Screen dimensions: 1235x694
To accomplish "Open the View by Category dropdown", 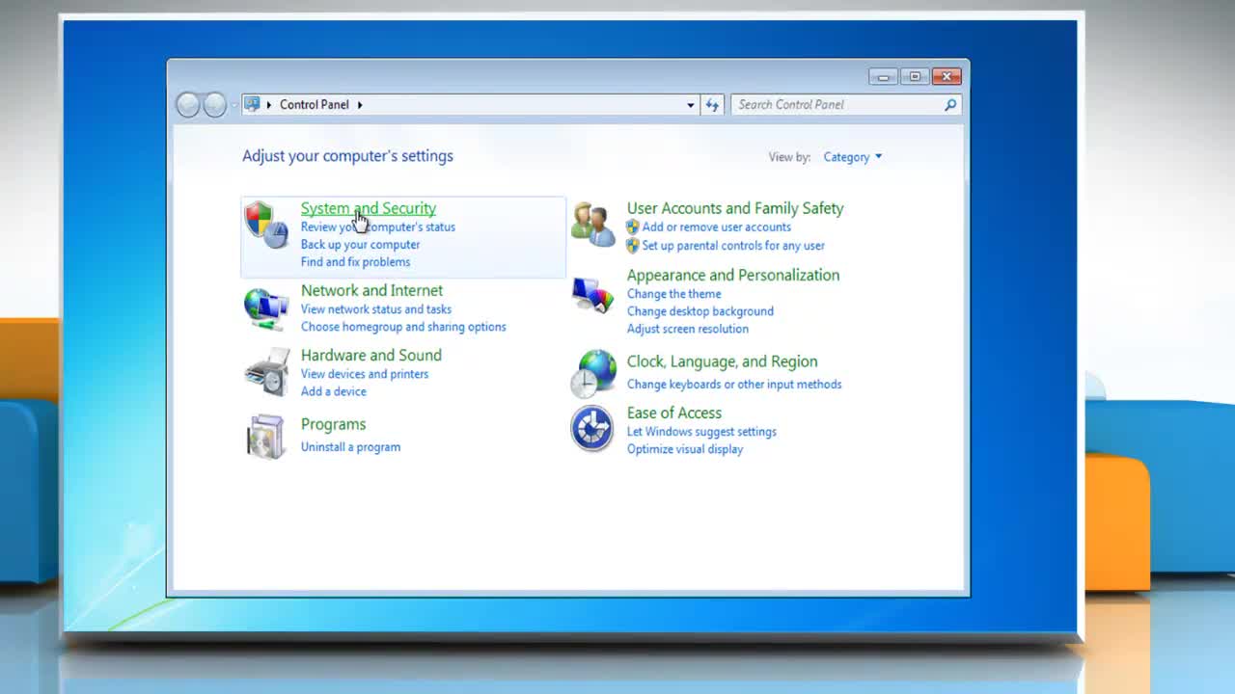I will point(852,157).
